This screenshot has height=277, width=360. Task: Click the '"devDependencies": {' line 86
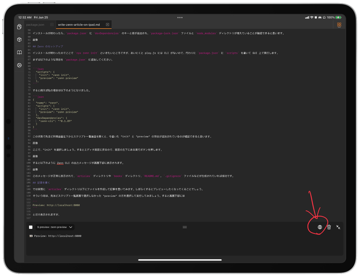(51, 118)
